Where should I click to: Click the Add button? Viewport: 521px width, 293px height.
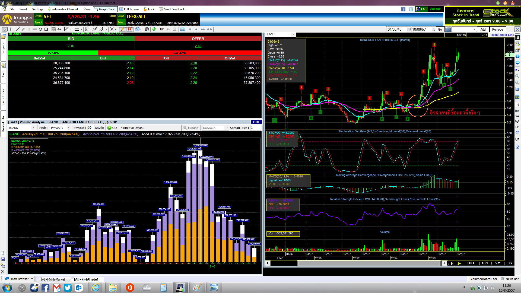coord(483,29)
